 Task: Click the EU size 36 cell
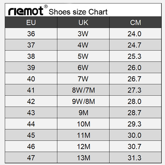[31, 34]
